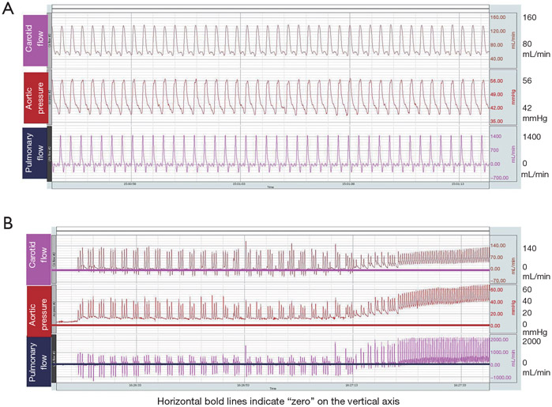Click the -70.00 carotid axis value in panel B
Screen dimensions: 552x407
click(498, 281)
